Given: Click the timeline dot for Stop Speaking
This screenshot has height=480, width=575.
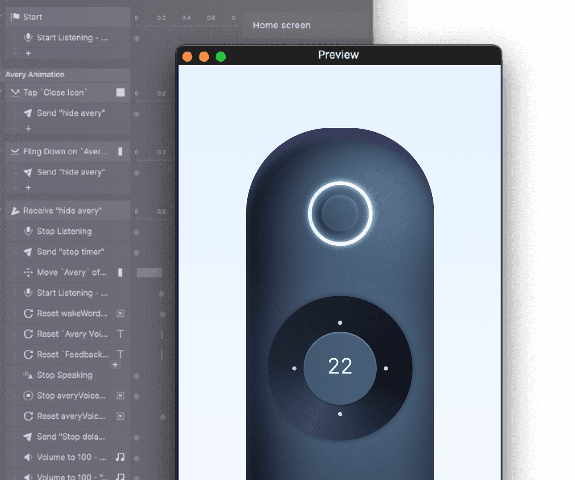Looking at the screenshot, I should pos(137,376).
